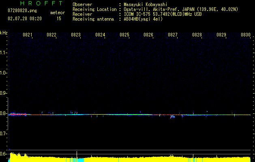Click the 0824 time marker

click(x=100, y=35)
